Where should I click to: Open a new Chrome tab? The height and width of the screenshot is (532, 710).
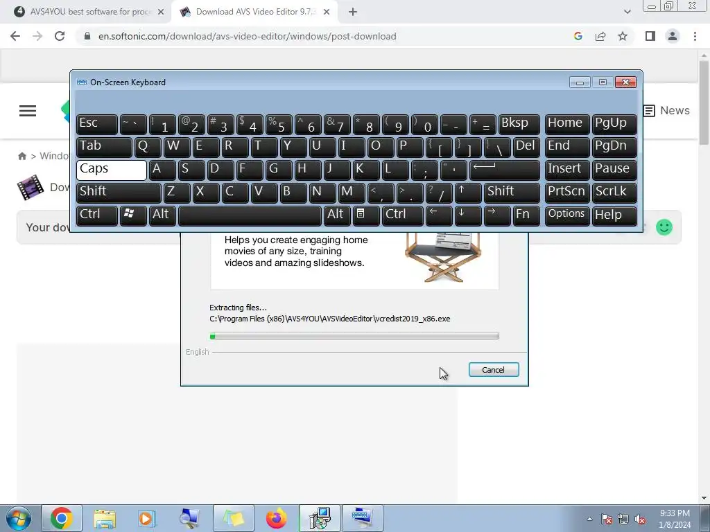[x=353, y=12]
